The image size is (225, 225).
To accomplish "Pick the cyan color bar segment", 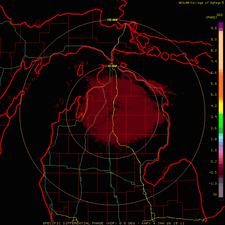I will 221,137.
